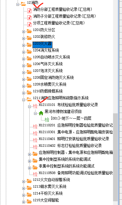Image resolution: width=122 pixels, height=205 pixels.
Task: Click the green 检 icon beside [001]地下~一层~四层
Action: (x=47, y=119)
